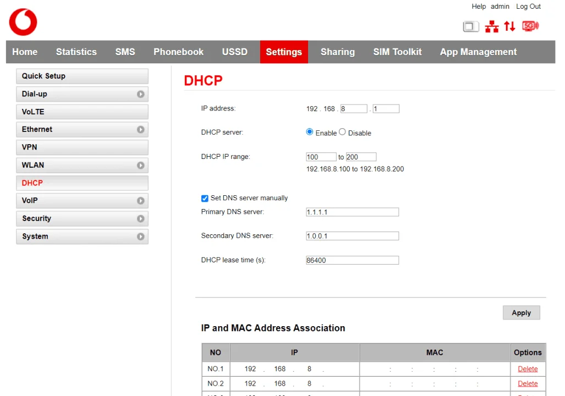Click the DHCP page heading
The image size is (565, 396).
[x=203, y=81]
